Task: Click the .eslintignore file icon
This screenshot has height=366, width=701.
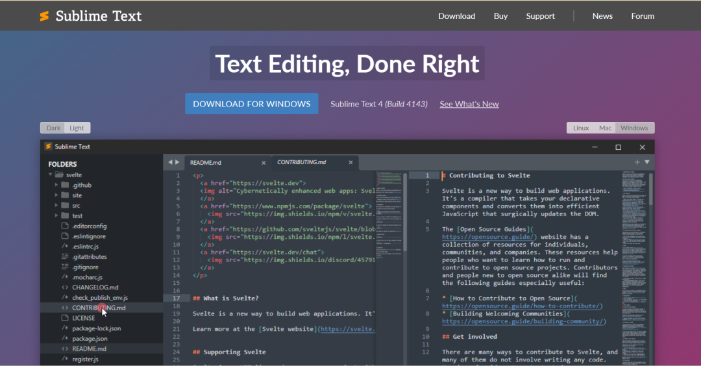Action: point(65,236)
